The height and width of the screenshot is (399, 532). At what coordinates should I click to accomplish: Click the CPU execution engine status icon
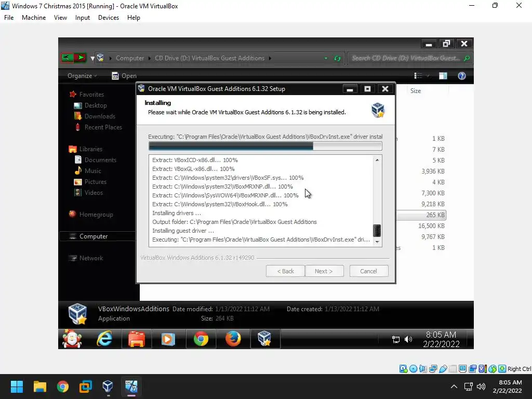482,369
